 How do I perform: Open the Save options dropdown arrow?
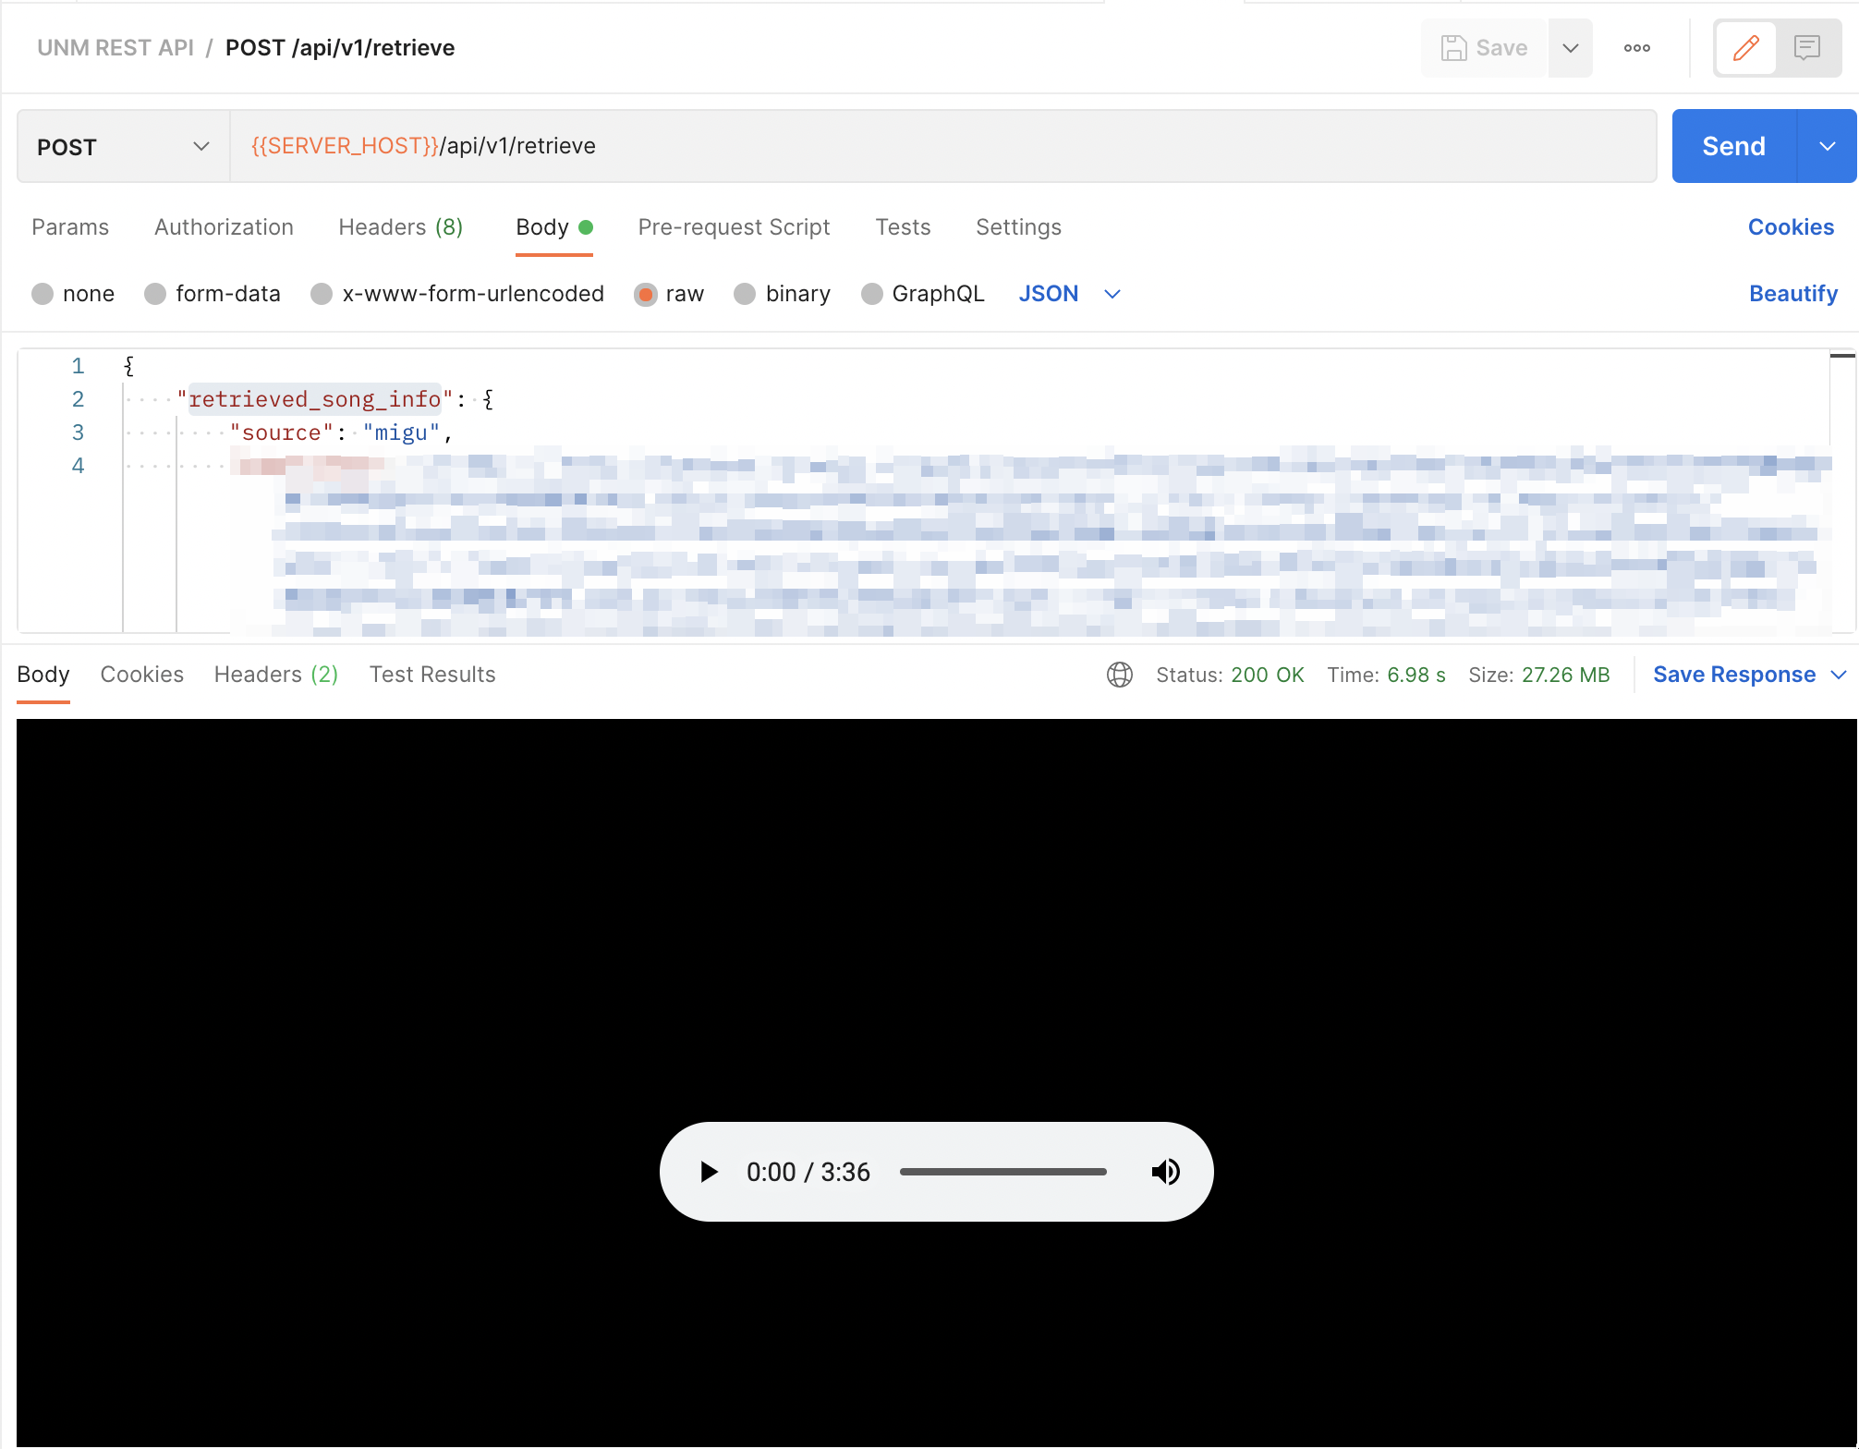click(1571, 48)
